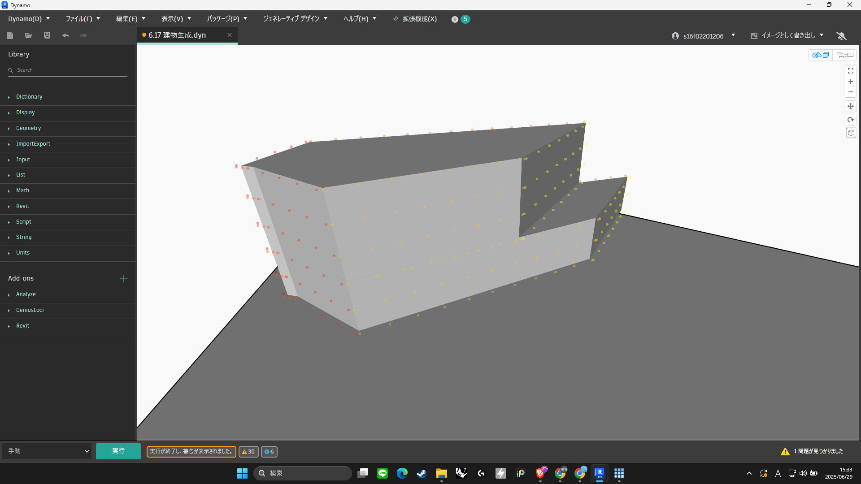861x484 pixels.
Task: Zoom out with the minus icon
Action: [850, 92]
